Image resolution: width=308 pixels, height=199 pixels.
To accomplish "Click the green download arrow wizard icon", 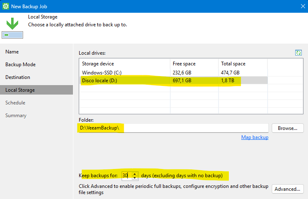I will 12,24.
